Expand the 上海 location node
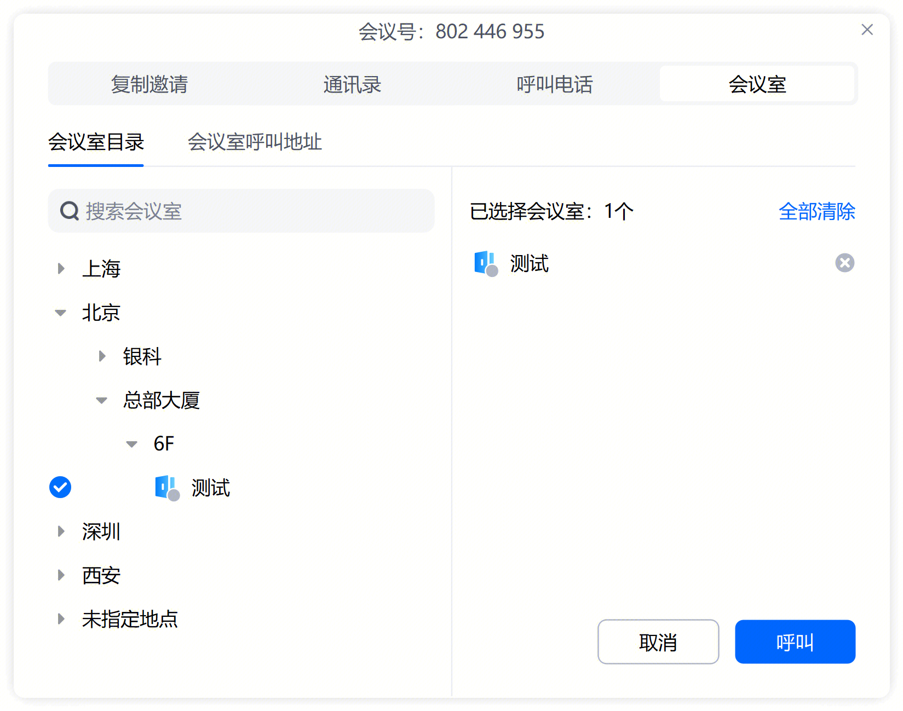The width and height of the screenshot is (903, 711). [x=61, y=269]
